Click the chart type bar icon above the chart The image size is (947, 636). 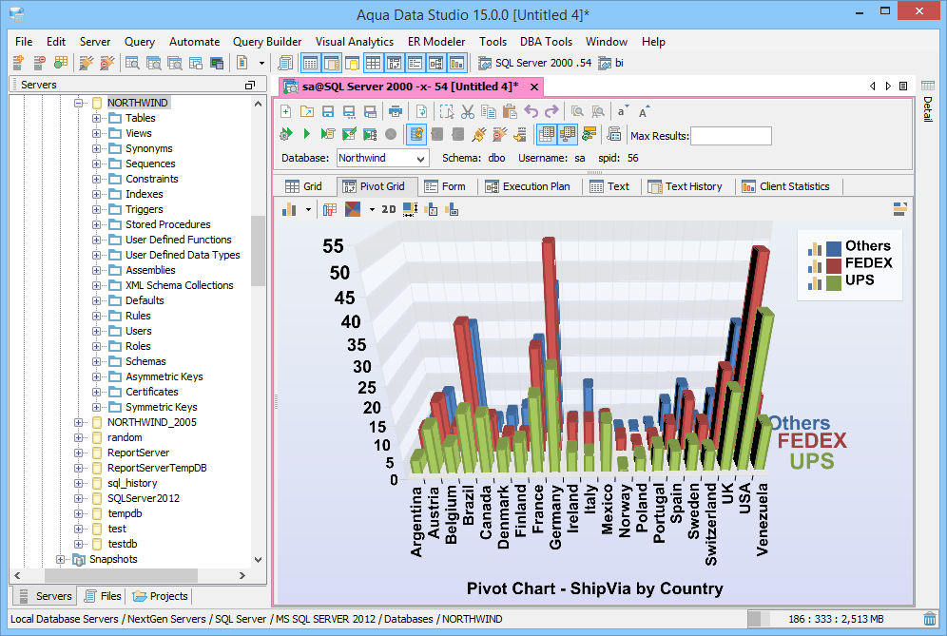[x=290, y=209]
